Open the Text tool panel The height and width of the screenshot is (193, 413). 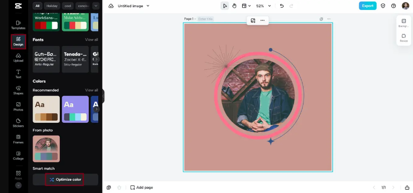[x=18, y=74]
